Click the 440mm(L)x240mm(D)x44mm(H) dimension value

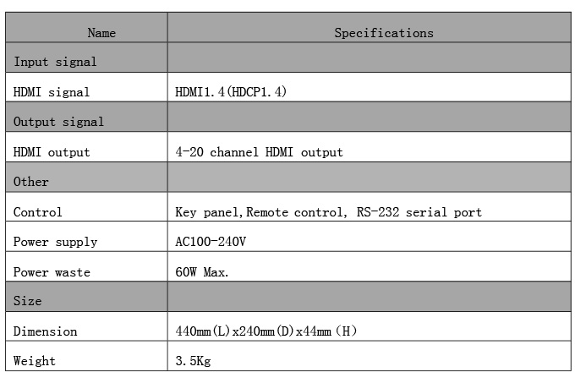(266, 331)
